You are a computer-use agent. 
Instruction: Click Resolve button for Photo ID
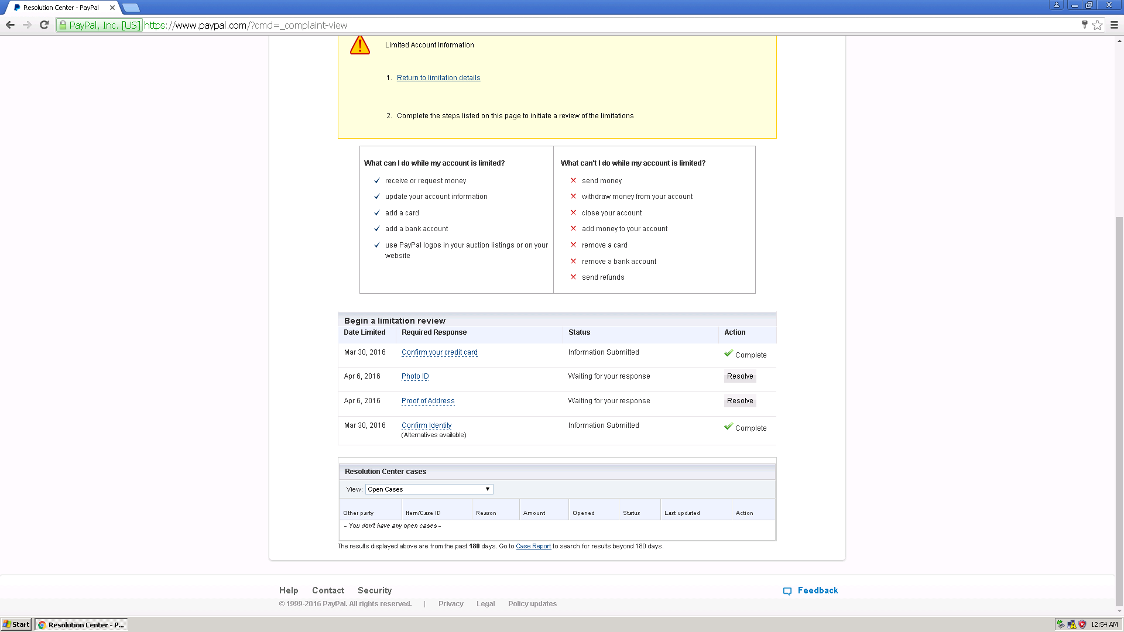point(740,376)
